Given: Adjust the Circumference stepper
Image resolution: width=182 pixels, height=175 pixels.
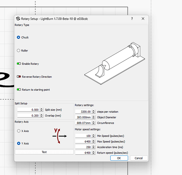Looking at the screenshot, I should tap(93, 123).
